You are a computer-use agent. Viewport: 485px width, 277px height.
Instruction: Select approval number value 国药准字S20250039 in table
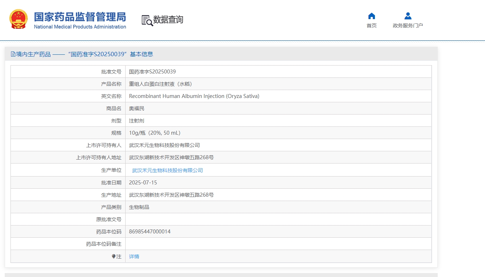click(152, 72)
